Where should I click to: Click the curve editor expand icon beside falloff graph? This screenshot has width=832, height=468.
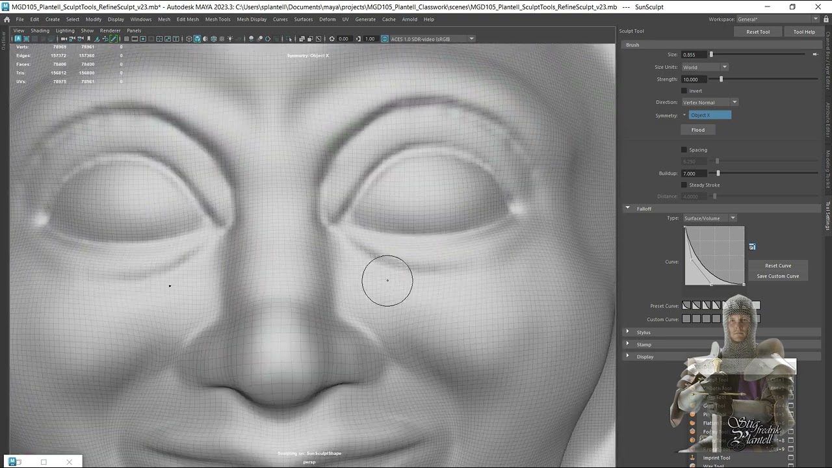(x=752, y=246)
